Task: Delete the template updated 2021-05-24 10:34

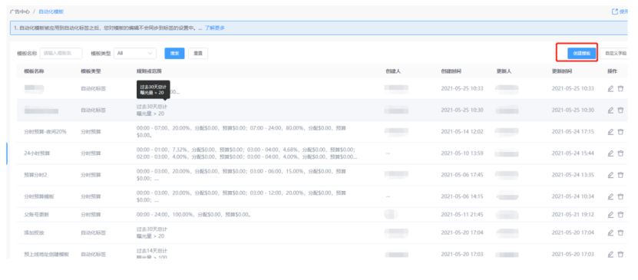Action: (620, 196)
